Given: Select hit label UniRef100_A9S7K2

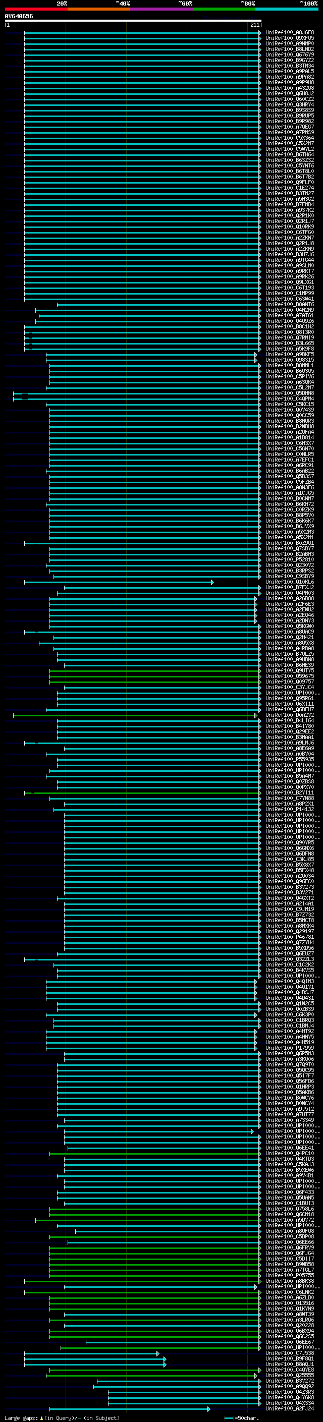Looking at the screenshot, I should tap(289, 210).
